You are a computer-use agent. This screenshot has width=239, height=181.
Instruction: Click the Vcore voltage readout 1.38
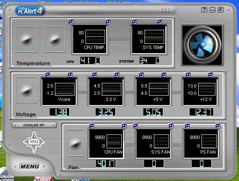click(59, 112)
